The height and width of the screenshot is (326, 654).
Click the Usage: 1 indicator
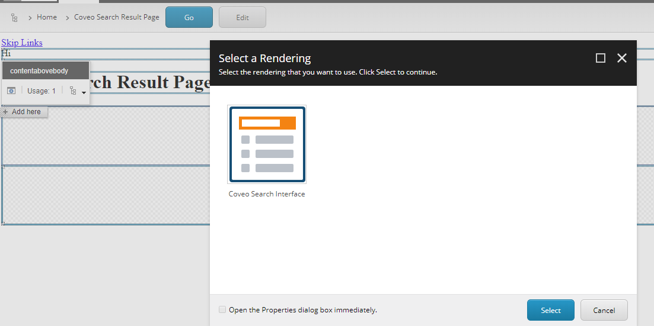[x=42, y=91]
